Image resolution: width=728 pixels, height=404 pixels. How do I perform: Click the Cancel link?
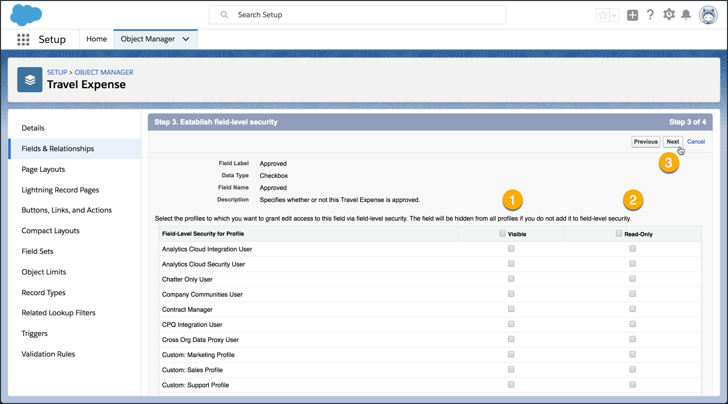pos(696,142)
